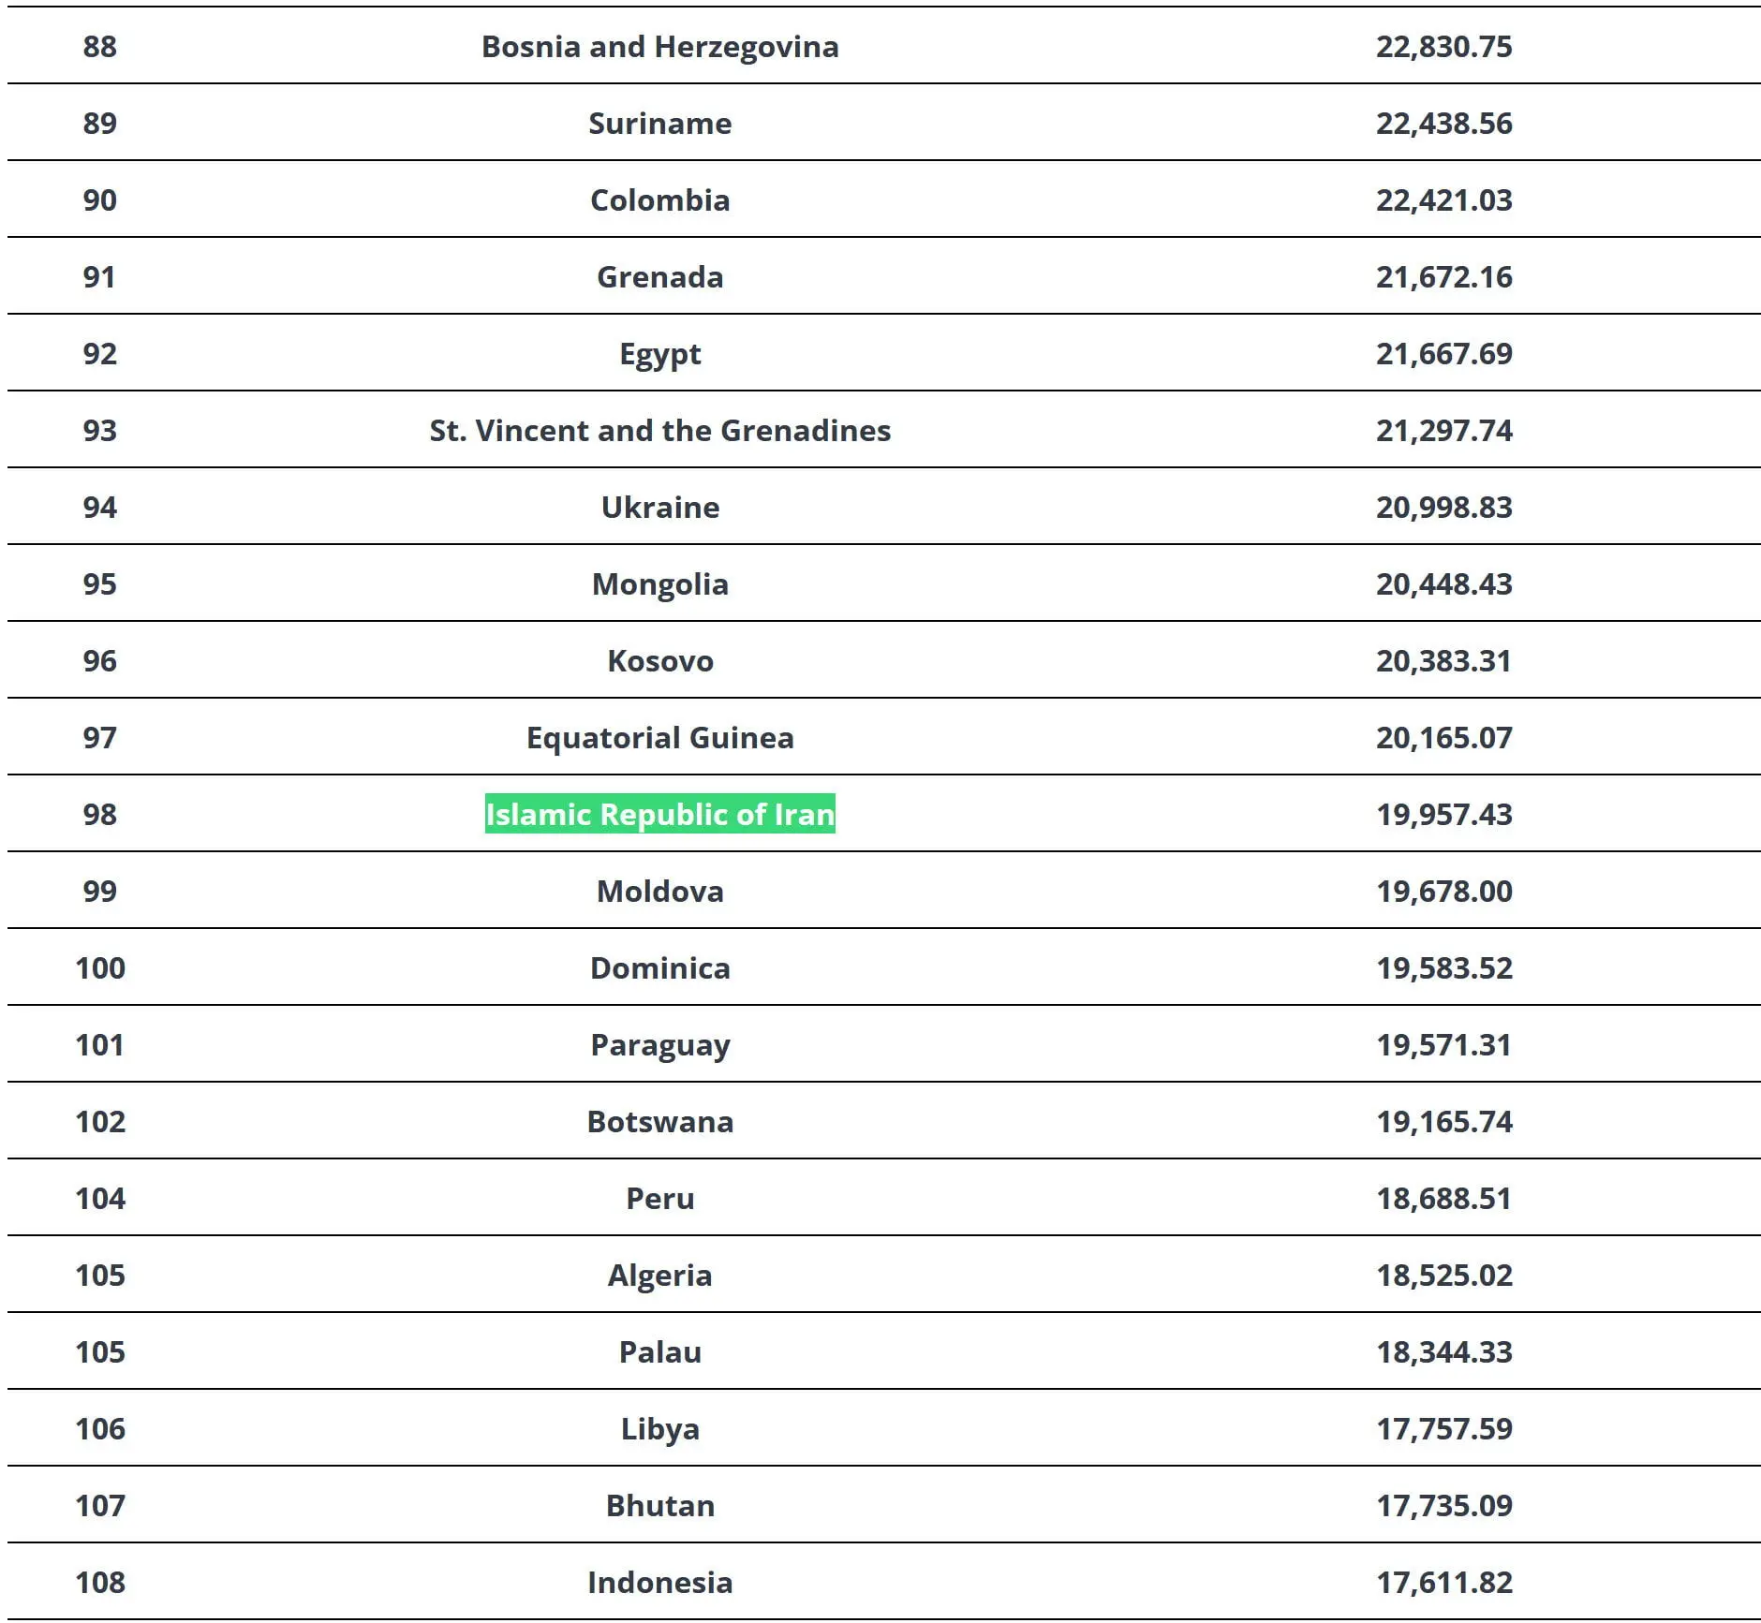Click Libya's value 17,757.59
Screen dimensions: 1761x1623
(x=1443, y=1429)
